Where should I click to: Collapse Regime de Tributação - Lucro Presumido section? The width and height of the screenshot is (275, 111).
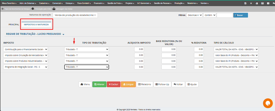click(x=63, y=34)
